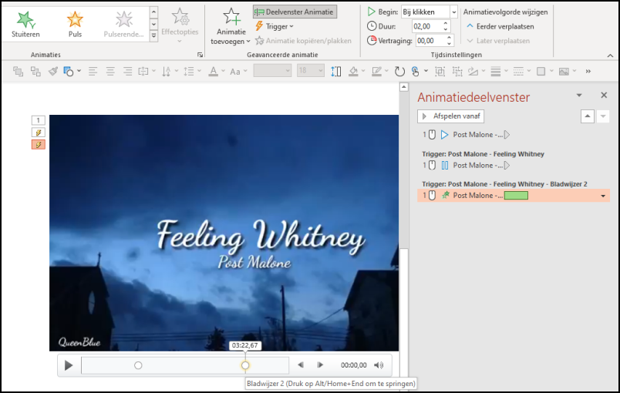The image size is (620, 393).
Task: Click the dash style icon
Action: click(518, 72)
